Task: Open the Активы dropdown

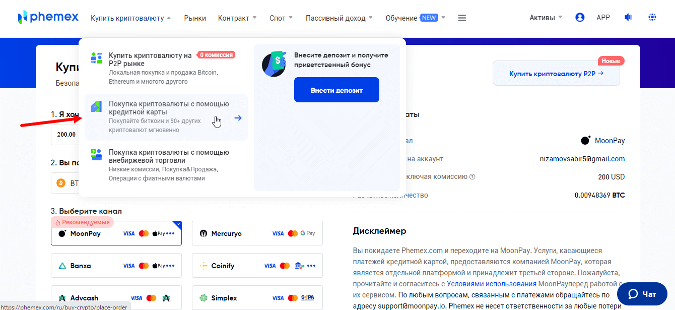Action: coord(546,18)
